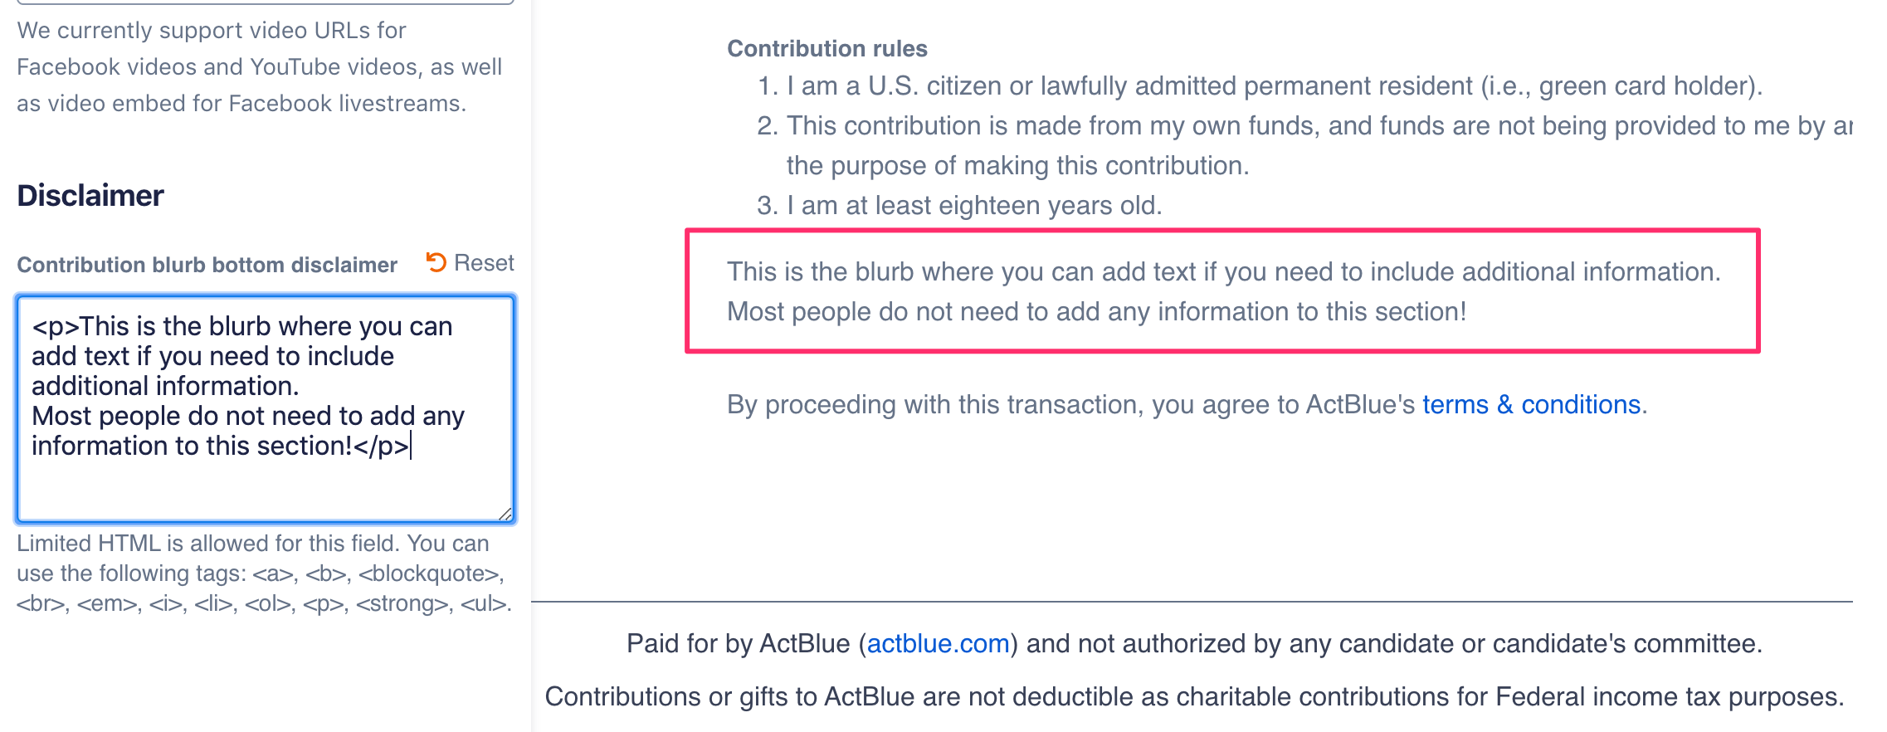Select the U.S. citizen rule item

(1274, 86)
